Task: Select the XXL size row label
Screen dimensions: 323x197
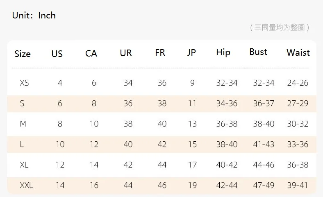Action: [x=26, y=185]
